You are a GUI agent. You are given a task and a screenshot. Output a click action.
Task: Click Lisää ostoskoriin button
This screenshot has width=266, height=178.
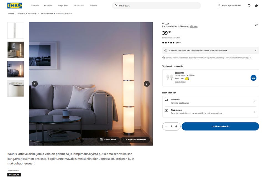(220, 126)
